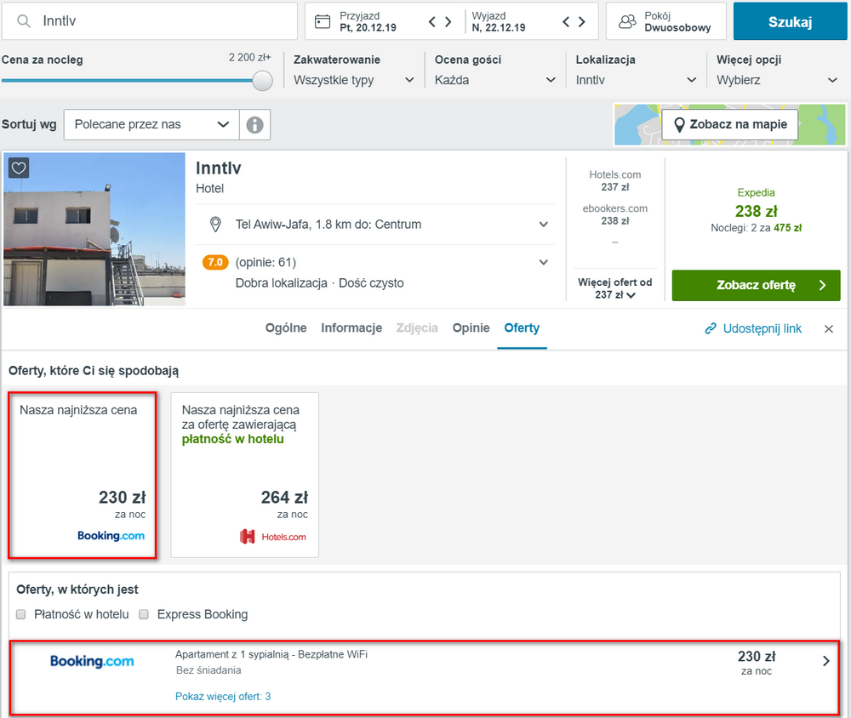The height and width of the screenshot is (718, 851).
Task: Click the 230 zł price in offers row
Action: 757,657
